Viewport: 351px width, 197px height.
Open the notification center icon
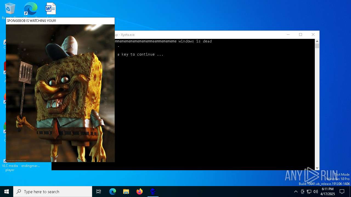[x=342, y=192]
